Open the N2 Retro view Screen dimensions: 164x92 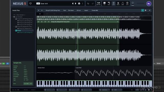click(98, 4)
